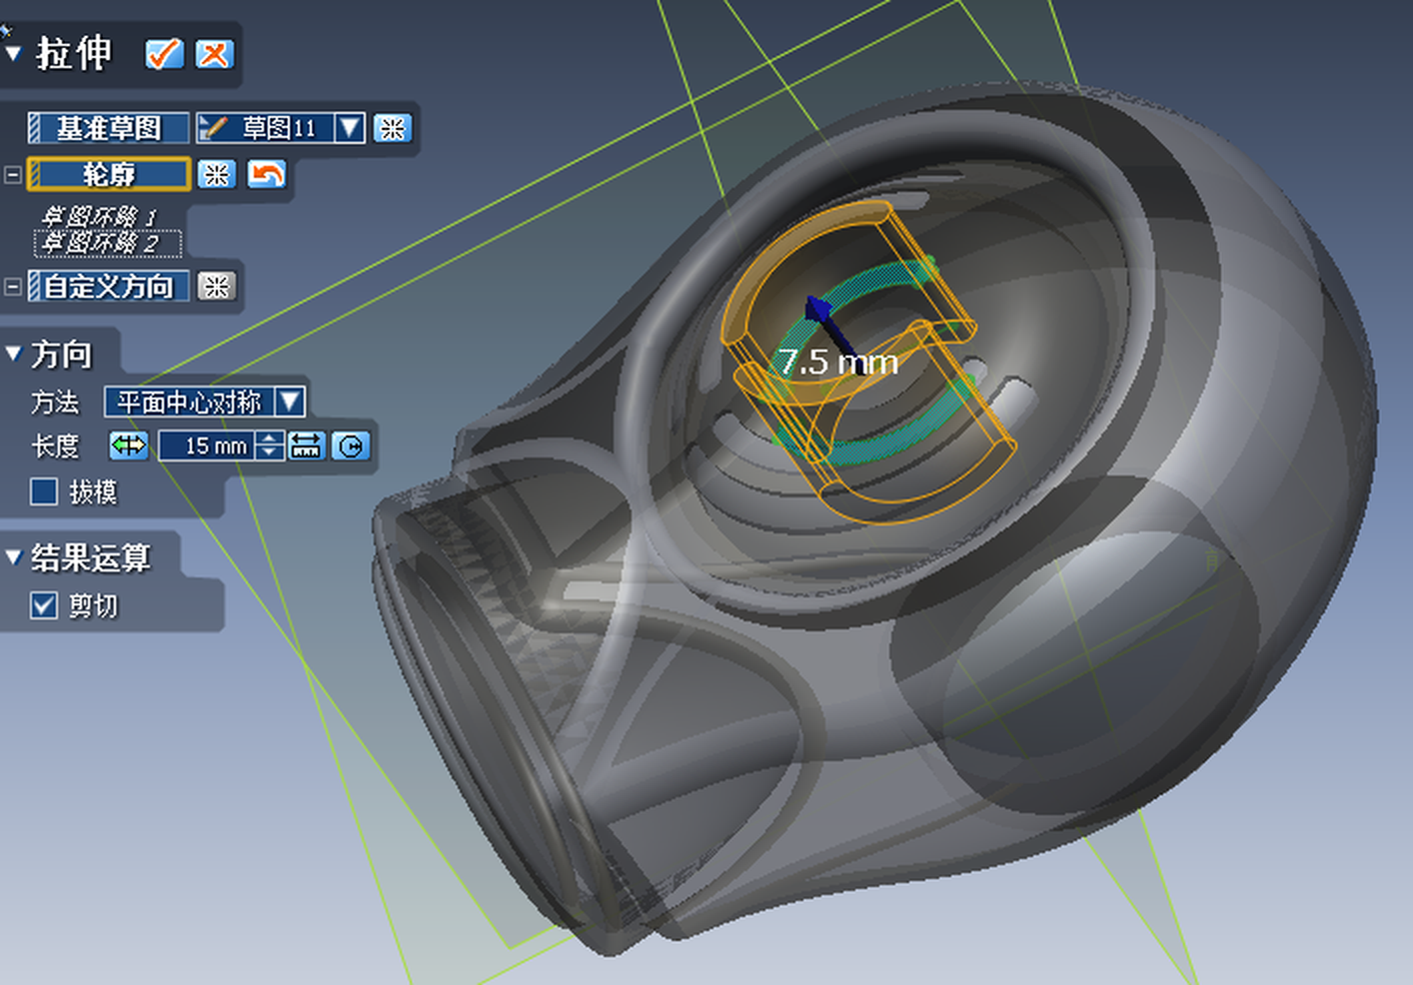Click the 基准草图 button
1413x985 pixels.
click(x=108, y=128)
